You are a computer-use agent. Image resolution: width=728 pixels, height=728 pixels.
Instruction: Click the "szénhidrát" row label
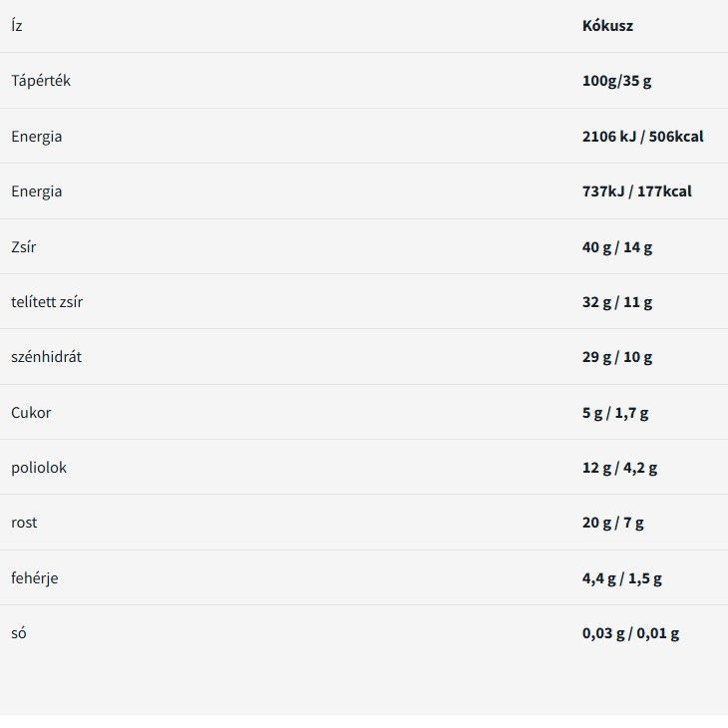point(47,357)
